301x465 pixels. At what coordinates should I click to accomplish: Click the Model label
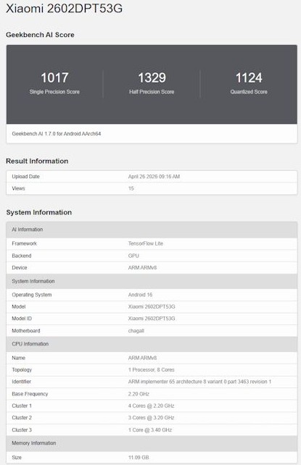click(x=19, y=306)
